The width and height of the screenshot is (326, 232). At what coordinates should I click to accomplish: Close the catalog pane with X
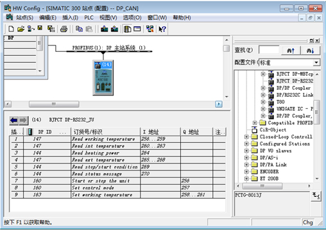(318, 40)
